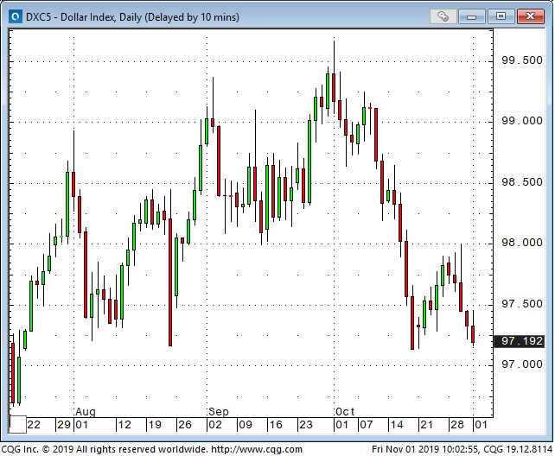Image resolution: width=555 pixels, height=456 pixels.
Task: Click the last red candle near 97.192
Action: coord(473,334)
